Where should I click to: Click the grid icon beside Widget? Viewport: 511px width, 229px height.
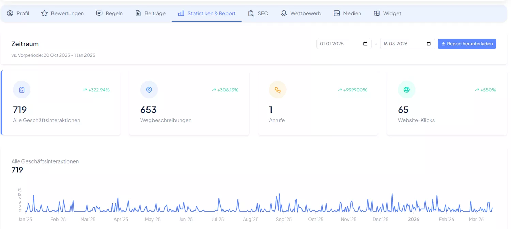[x=376, y=13]
